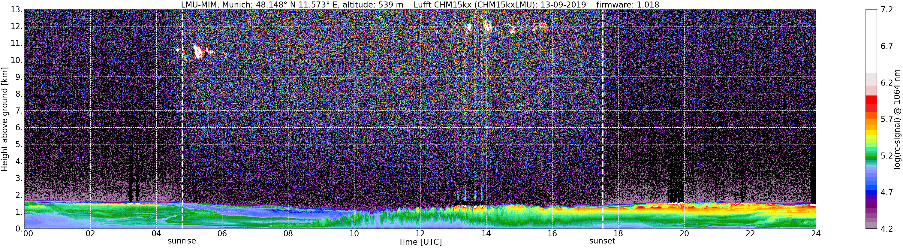Click the y-axis tick label '7.'
The image size is (903, 248).
click(19, 111)
